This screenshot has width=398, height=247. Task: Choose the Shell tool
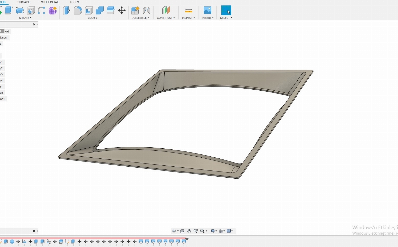[89, 10]
